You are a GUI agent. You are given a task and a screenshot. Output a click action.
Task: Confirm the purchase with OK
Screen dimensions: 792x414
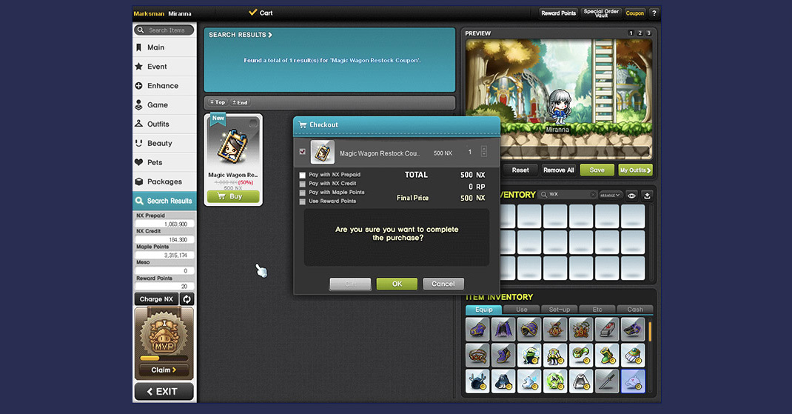pos(397,284)
